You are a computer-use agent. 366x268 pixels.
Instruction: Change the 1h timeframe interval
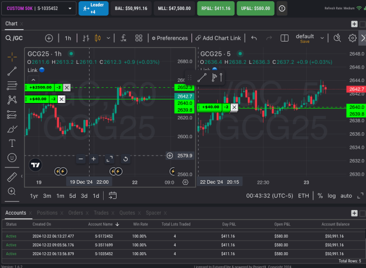[68, 38]
